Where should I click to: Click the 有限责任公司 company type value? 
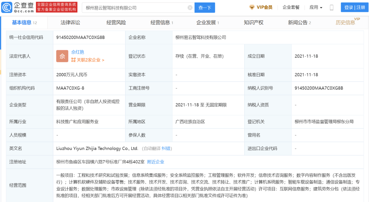coord(88,105)
